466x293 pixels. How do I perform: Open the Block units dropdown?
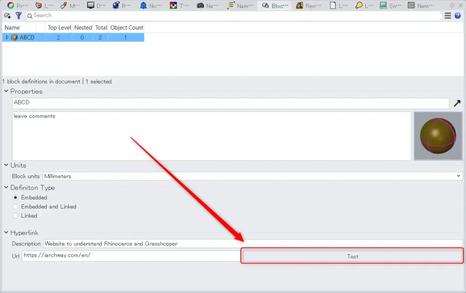pos(253,176)
